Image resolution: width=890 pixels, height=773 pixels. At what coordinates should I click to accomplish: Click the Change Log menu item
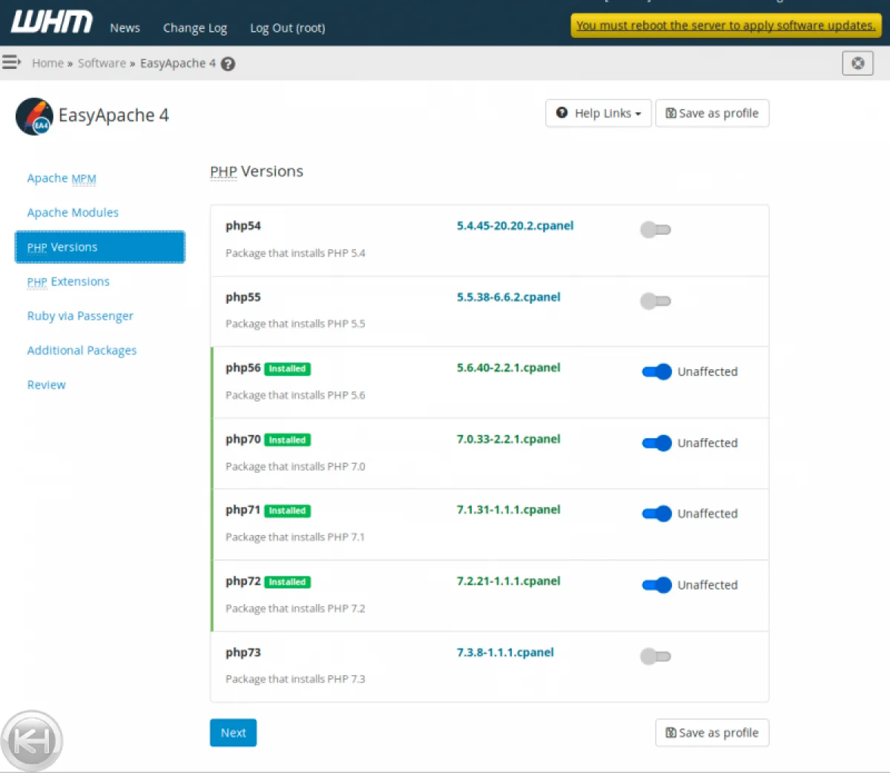click(195, 28)
